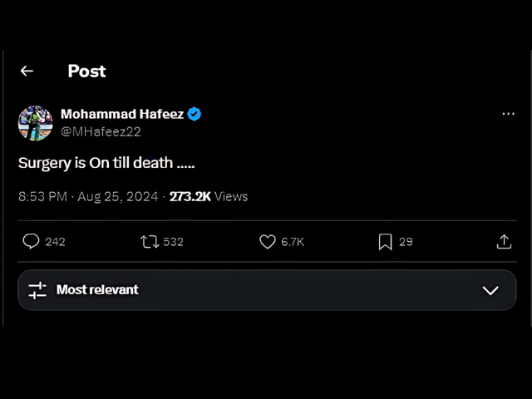Open the three-dot more options menu

click(508, 114)
